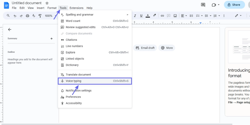Image resolution: width=250 pixels, height=125 pixels.
Task: Star the Untitled document
Action: click(x=47, y=3)
